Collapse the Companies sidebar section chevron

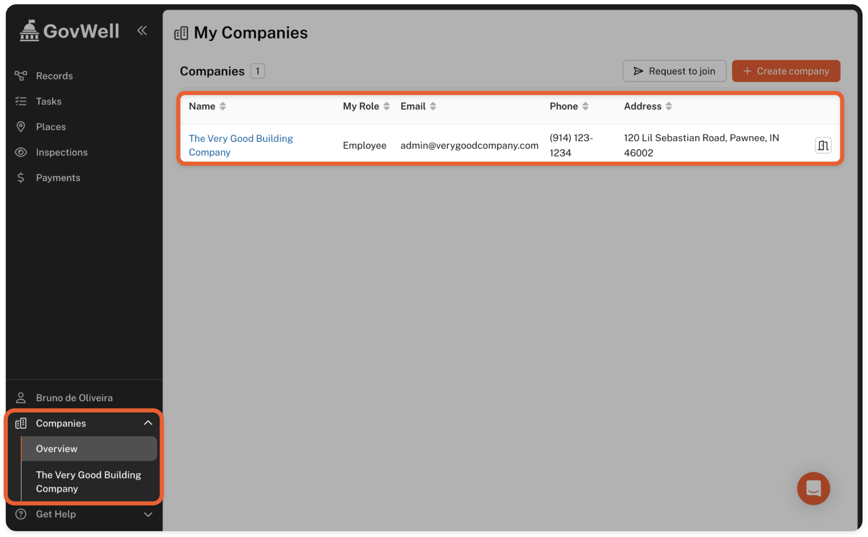click(148, 423)
